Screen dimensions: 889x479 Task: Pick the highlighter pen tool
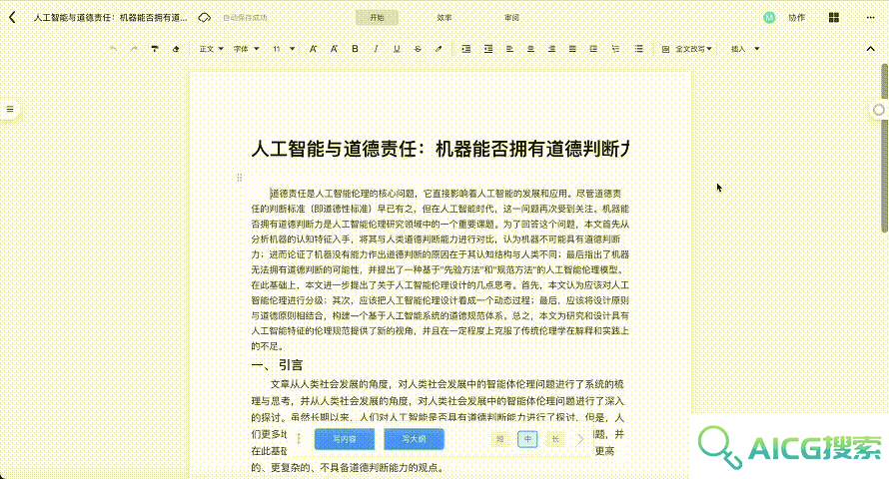pos(439,49)
